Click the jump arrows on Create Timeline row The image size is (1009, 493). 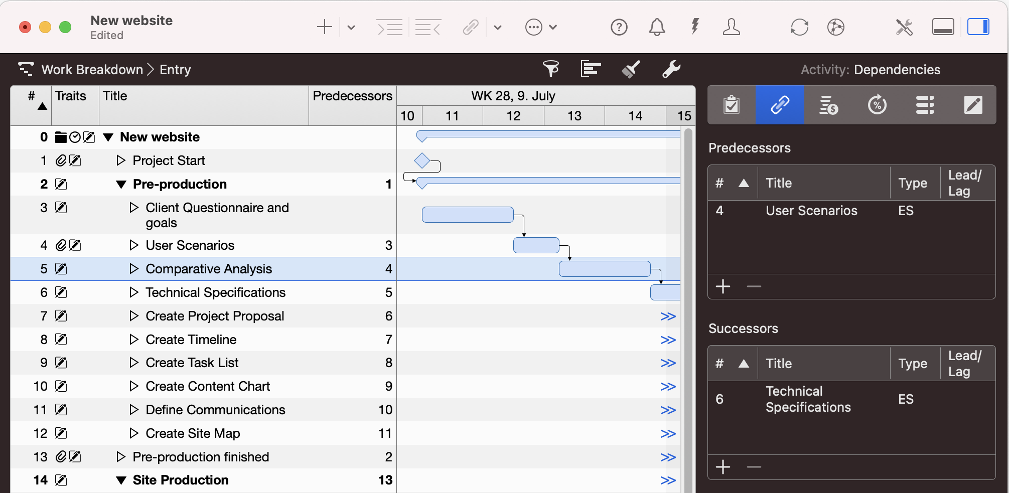[x=668, y=340]
